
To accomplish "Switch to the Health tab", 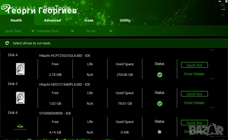I will (16, 21).
